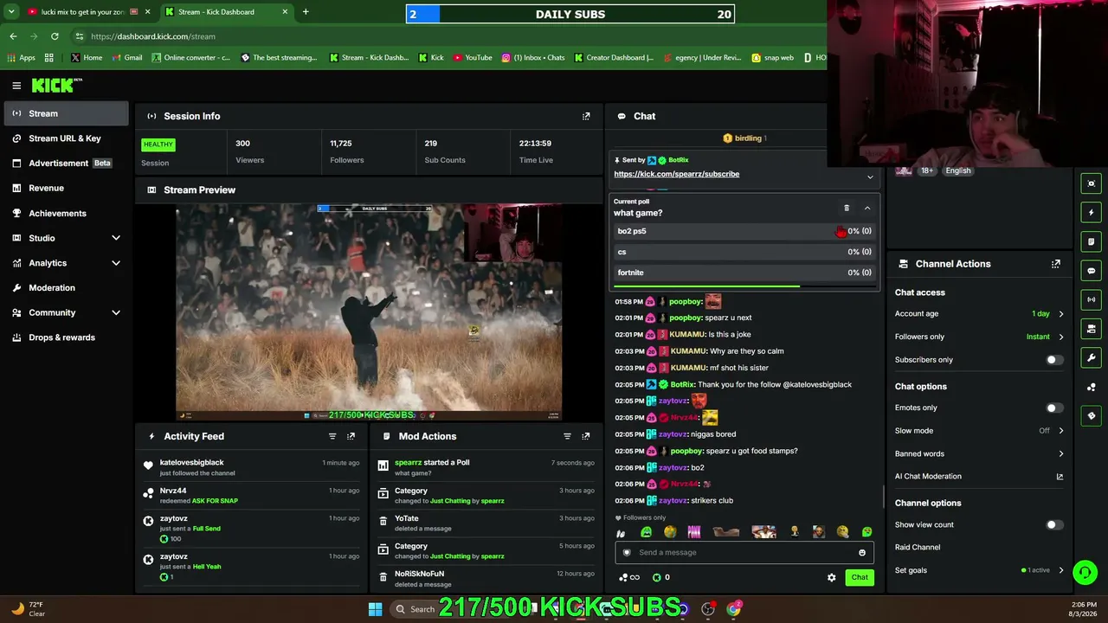This screenshot has height=623, width=1108.
Task: Select the focus-frame icon in right rail
Action: point(1091,183)
